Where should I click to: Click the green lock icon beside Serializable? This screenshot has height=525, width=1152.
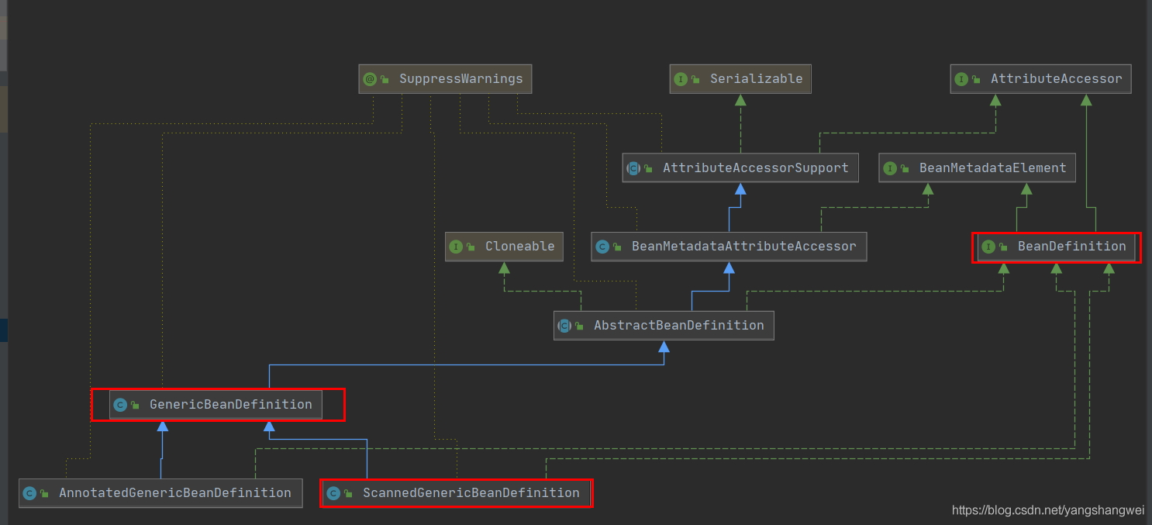click(x=695, y=79)
